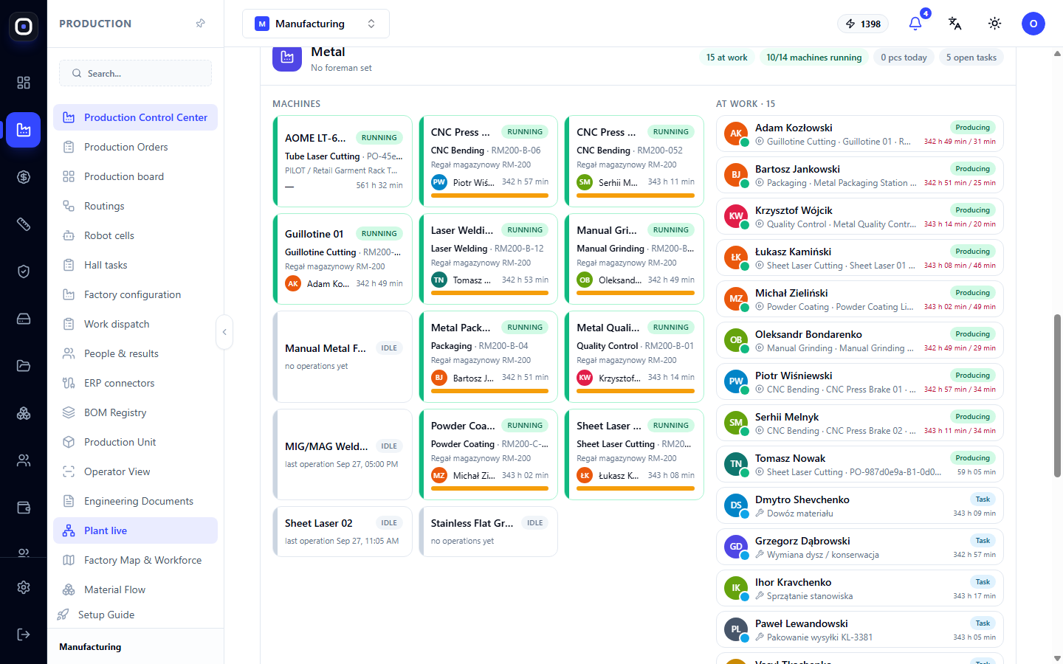The height and width of the screenshot is (664, 1063).
Task: Open Adam Kozłowski's worker card
Action: (x=860, y=134)
